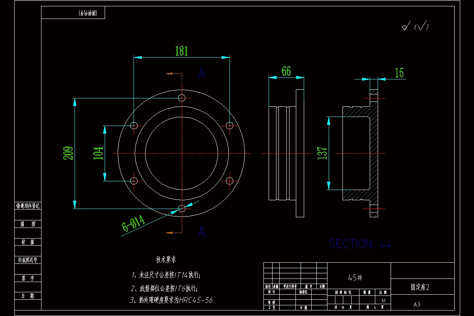Click the 设计 cell in title block

(271, 292)
